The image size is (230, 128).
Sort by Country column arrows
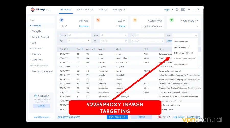[94, 49]
